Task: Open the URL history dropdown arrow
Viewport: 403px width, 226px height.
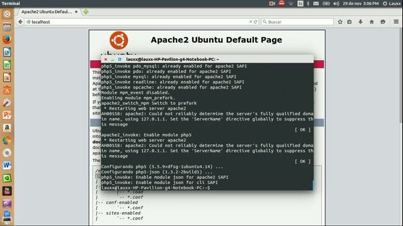Action: coord(251,22)
